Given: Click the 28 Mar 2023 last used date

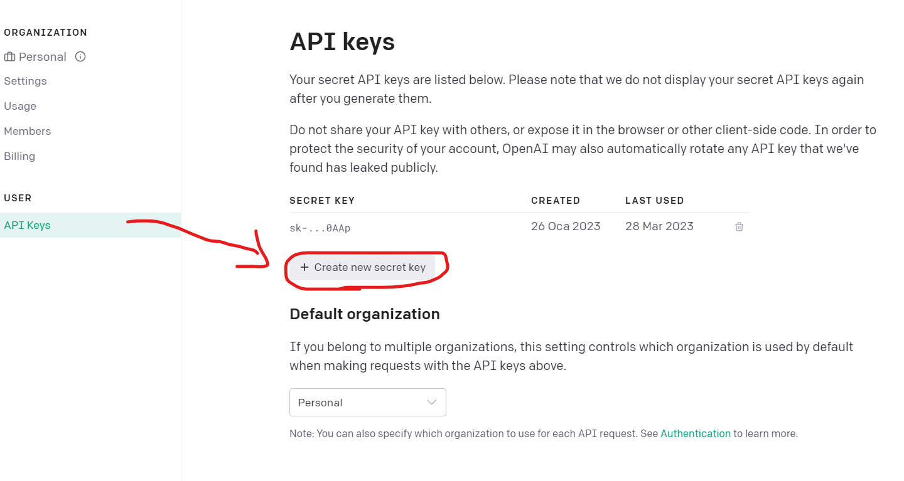Looking at the screenshot, I should point(659,226).
